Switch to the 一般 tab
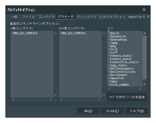 [x=14, y=17]
